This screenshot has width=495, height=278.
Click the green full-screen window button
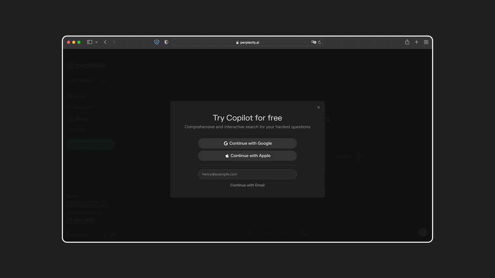[79, 42]
